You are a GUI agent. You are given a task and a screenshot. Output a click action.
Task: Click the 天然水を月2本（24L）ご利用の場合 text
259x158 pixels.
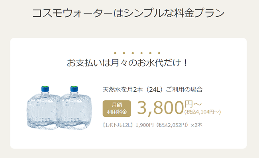[x=153, y=89]
